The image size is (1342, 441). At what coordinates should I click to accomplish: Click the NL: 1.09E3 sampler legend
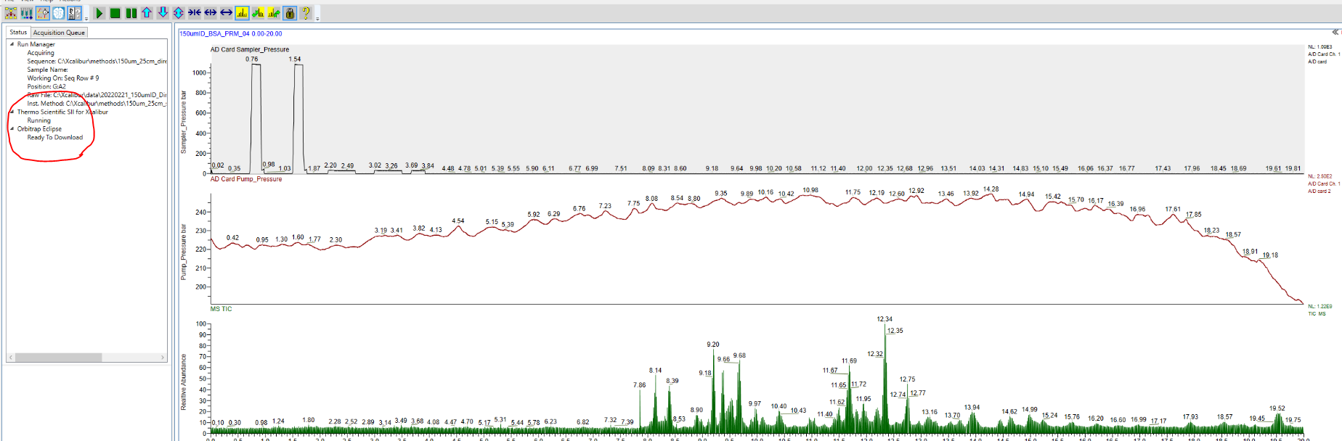[x=1319, y=47]
